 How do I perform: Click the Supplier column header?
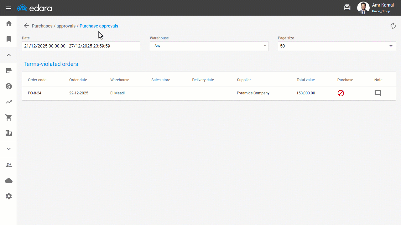coord(244,80)
